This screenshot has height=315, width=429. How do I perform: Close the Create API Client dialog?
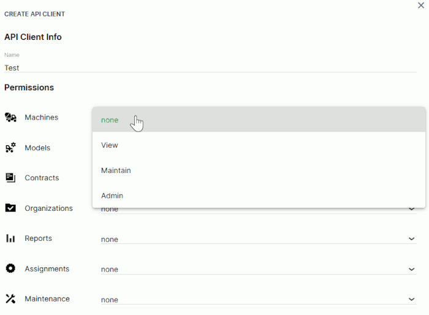420,6
